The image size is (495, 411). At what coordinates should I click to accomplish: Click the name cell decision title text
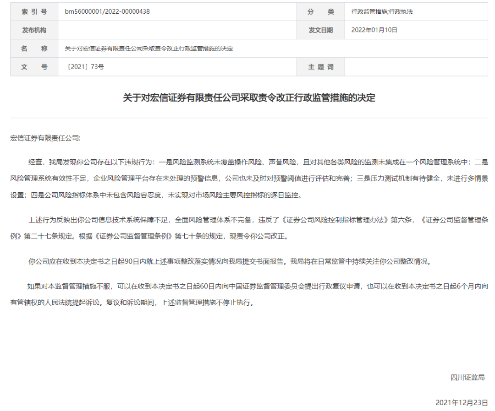pos(148,49)
